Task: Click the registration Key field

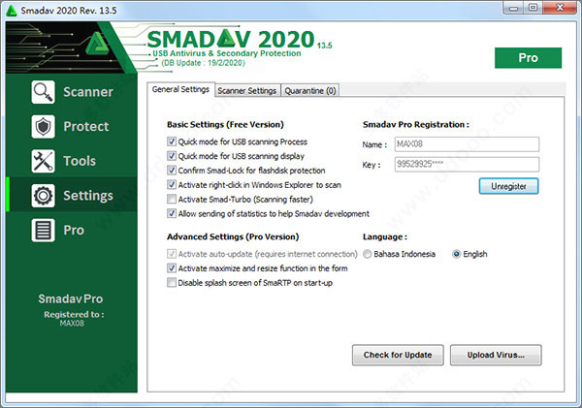Action: [x=467, y=165]
